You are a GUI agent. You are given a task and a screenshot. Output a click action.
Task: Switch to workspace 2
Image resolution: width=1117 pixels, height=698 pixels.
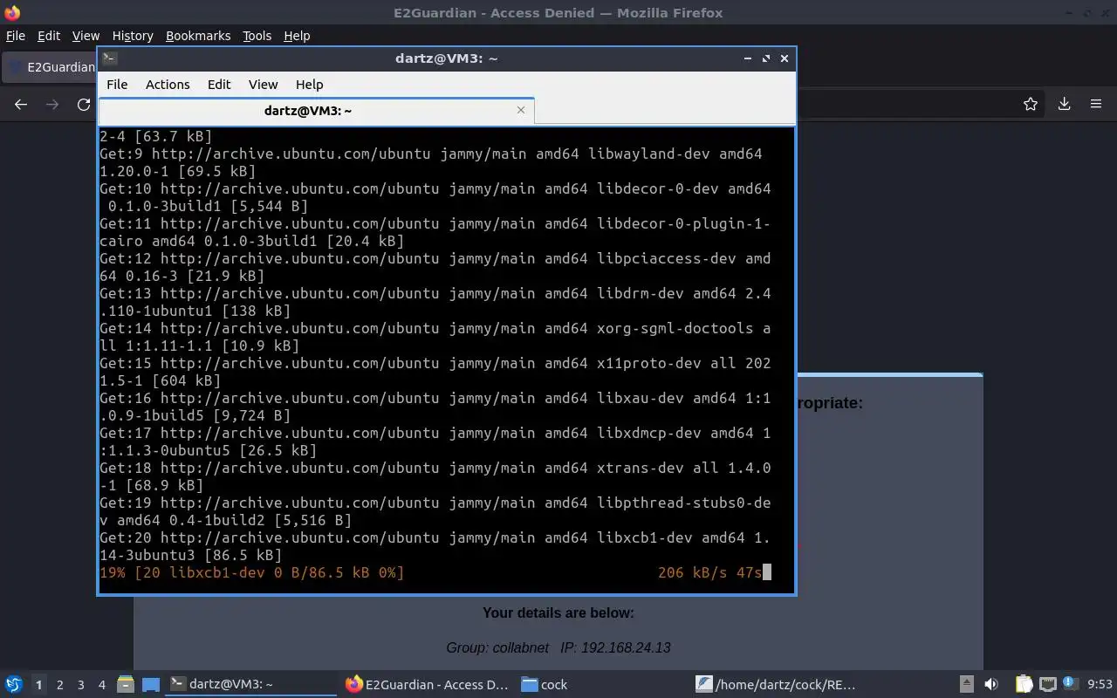point(59,685)
